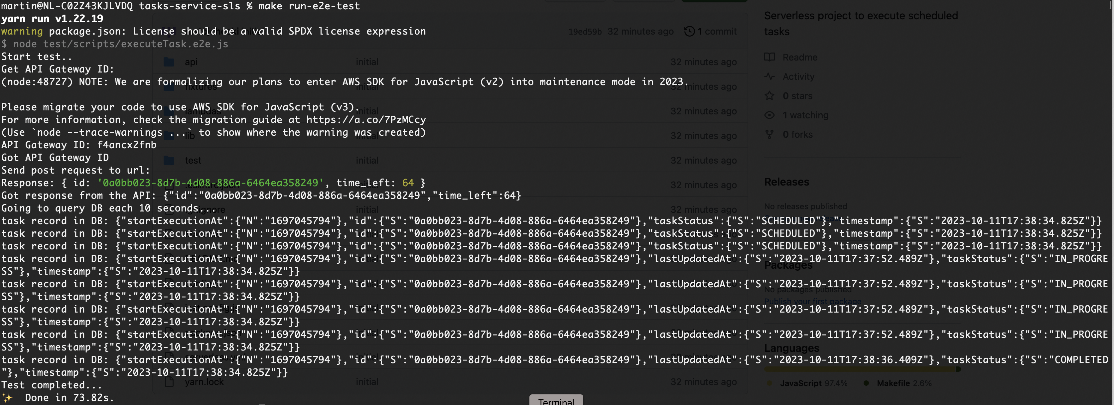Click the Readme book icon
This screenshot has height=405, width=1114.
769,57
